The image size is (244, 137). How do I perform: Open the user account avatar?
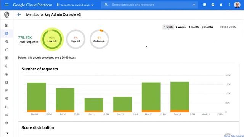pos(237,5)
